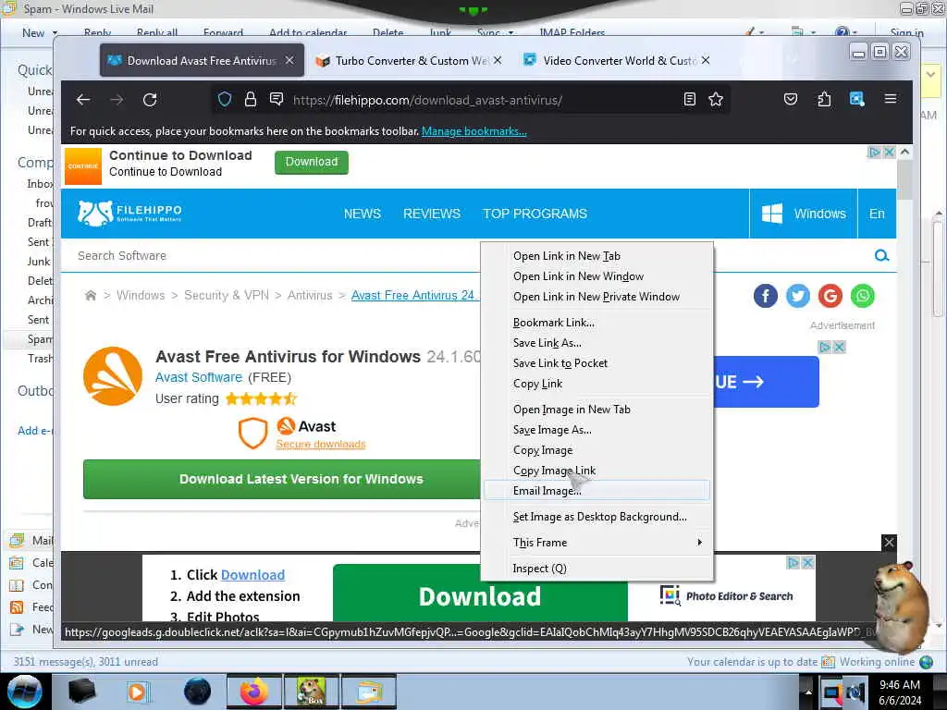Open the permissions icon beside the padlock
The width and height of the screenshot is (947, 710).
pos(277,99)
